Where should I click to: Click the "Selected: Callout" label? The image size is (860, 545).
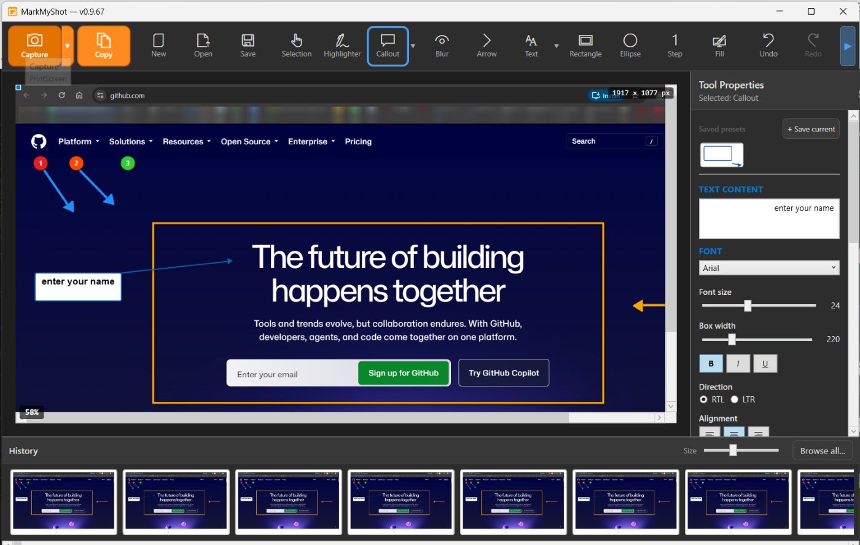tap(729, 98)
